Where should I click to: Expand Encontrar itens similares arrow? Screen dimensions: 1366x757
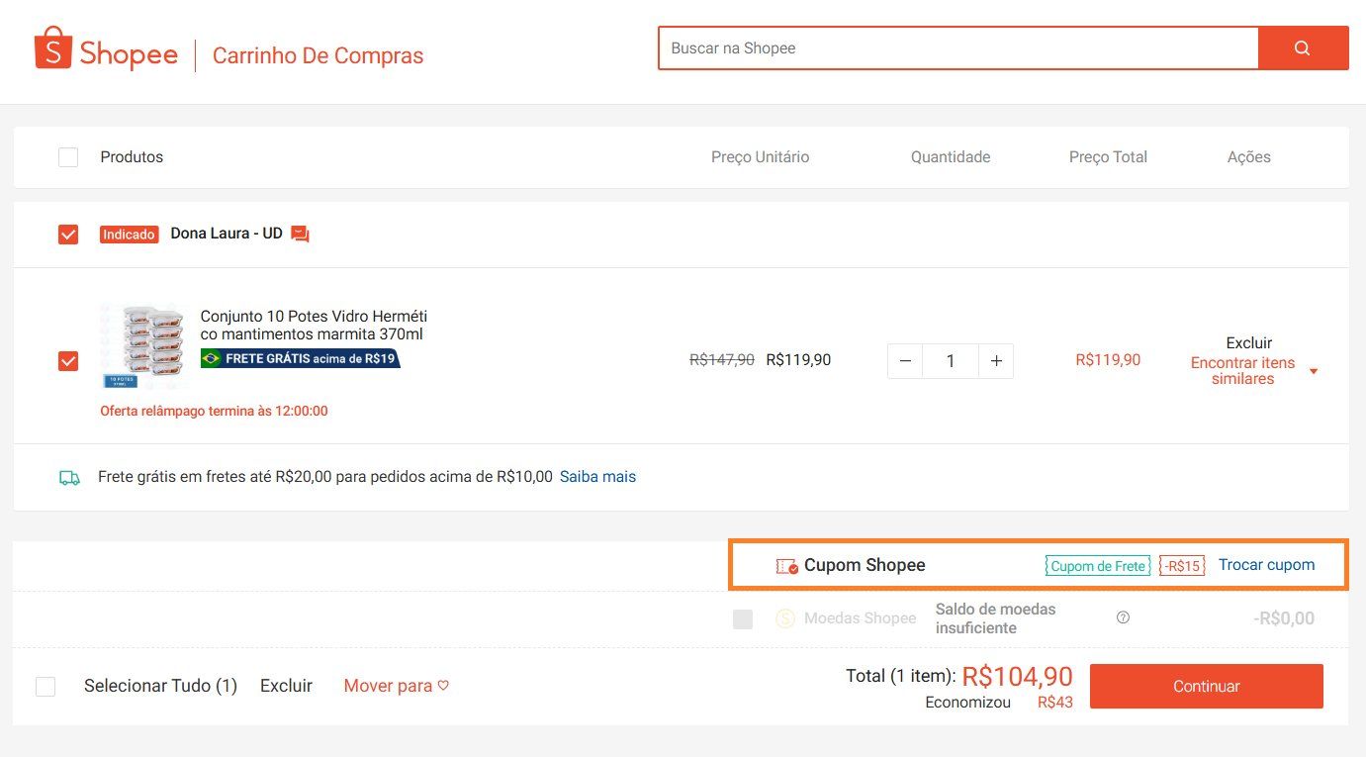pyautogui.click(x=1314, y=371)
